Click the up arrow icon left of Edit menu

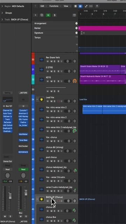pyautogui.click(x=36, y=6)
